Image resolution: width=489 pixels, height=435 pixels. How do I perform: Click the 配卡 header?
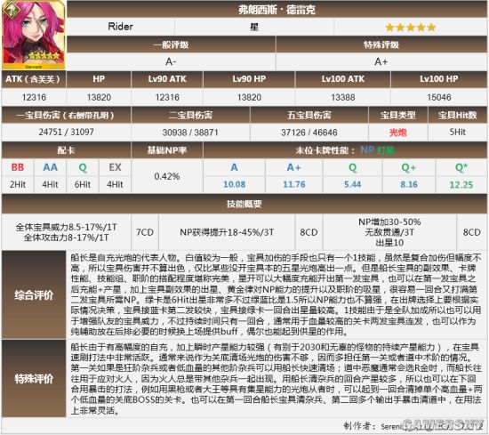(x=66, y=150)
